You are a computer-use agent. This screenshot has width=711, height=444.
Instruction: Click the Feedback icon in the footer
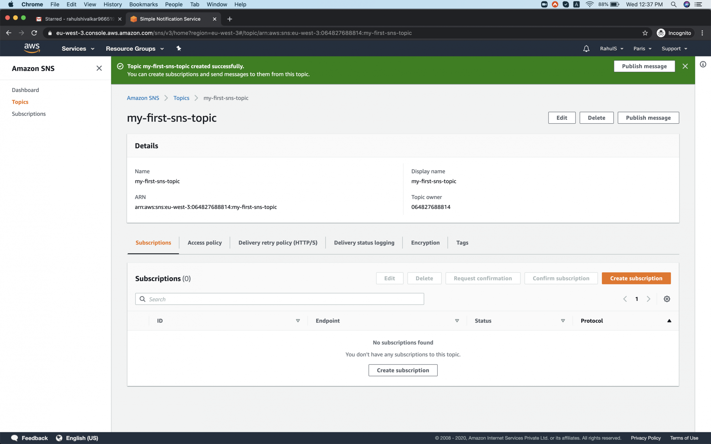pos(15,438)
